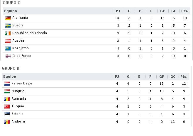Click the Kazajstán flag icon
This screenshot has width=193, height=136.
tap(8, 48)
